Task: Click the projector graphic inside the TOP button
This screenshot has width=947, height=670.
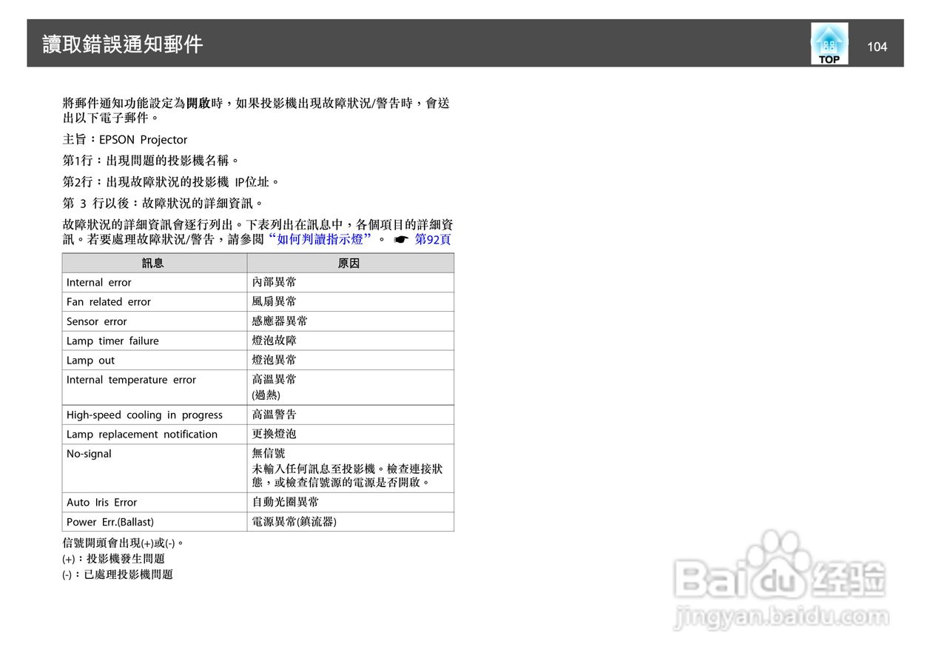Action: click(x=828, y=38)
